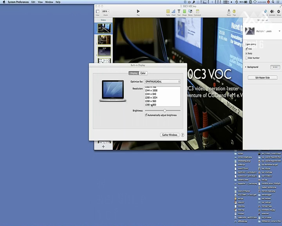Click the Time Machine icon in the menu bar
Image resolution: width=282 pixels, height=226 pixels.
[237, 2]
